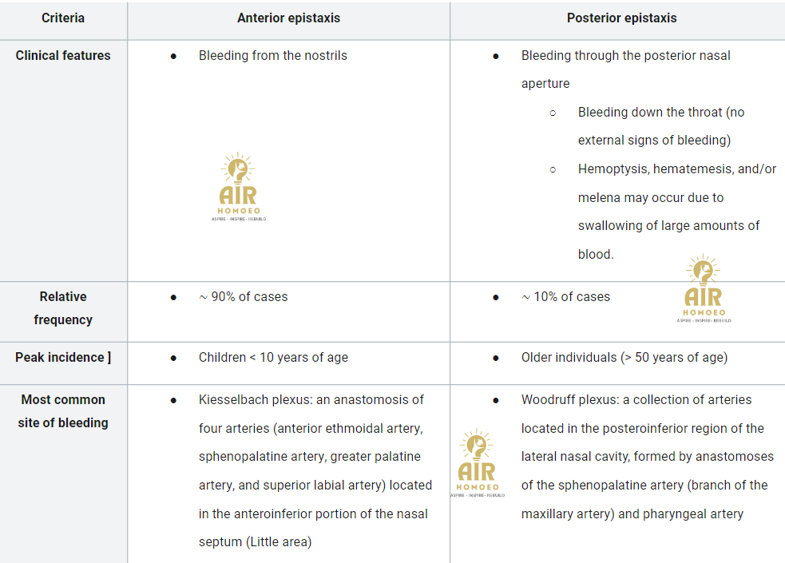Click 'Older individuals (> 50 years of age)' text
This screenshot has width=785, height=563.
click(624, 357)
